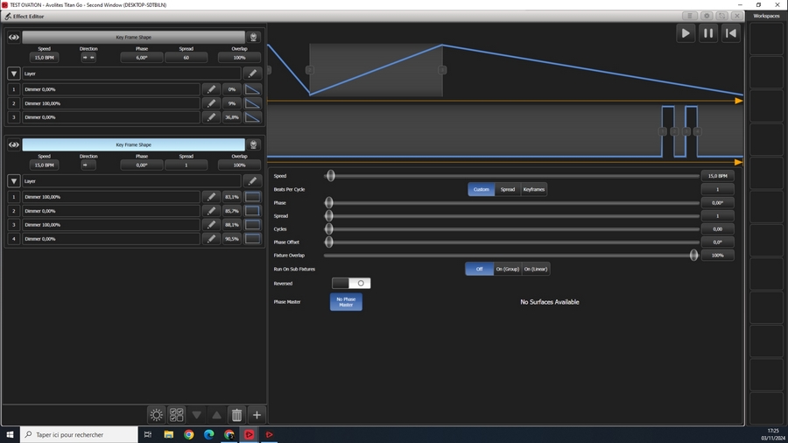Click checklist selection icon in bottom toolbar
Screen dimensions: 788x443
[176, 415]
